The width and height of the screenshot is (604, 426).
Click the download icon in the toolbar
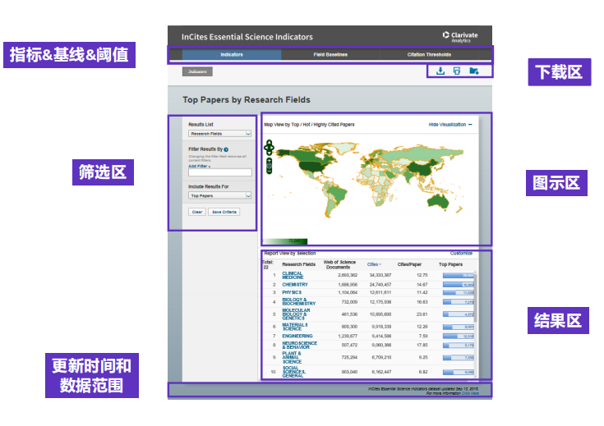[440, 71]
